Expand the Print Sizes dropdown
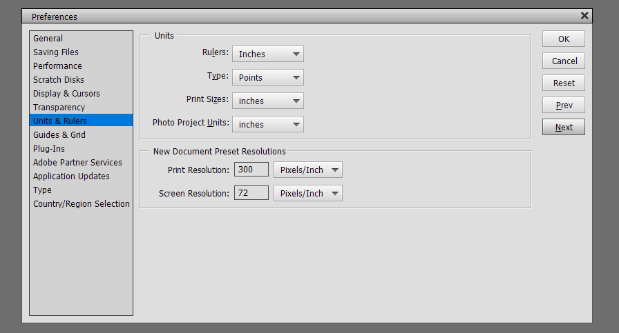The image size is (619, 333). point(267,101)
